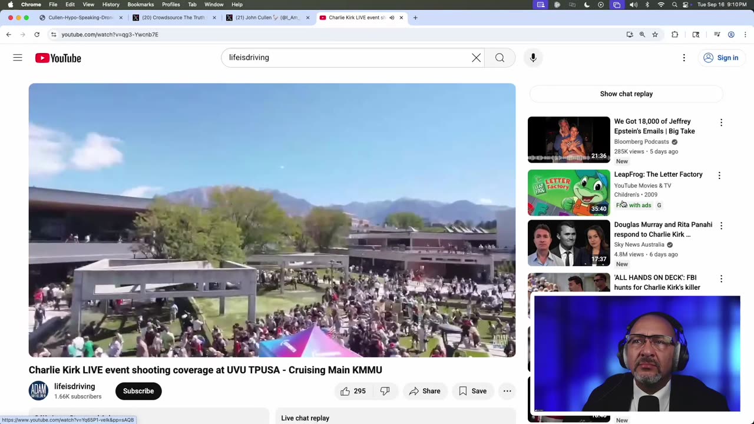
Task: Open the lifeisdriving channel avatar
Action: (x=38, y=391)
